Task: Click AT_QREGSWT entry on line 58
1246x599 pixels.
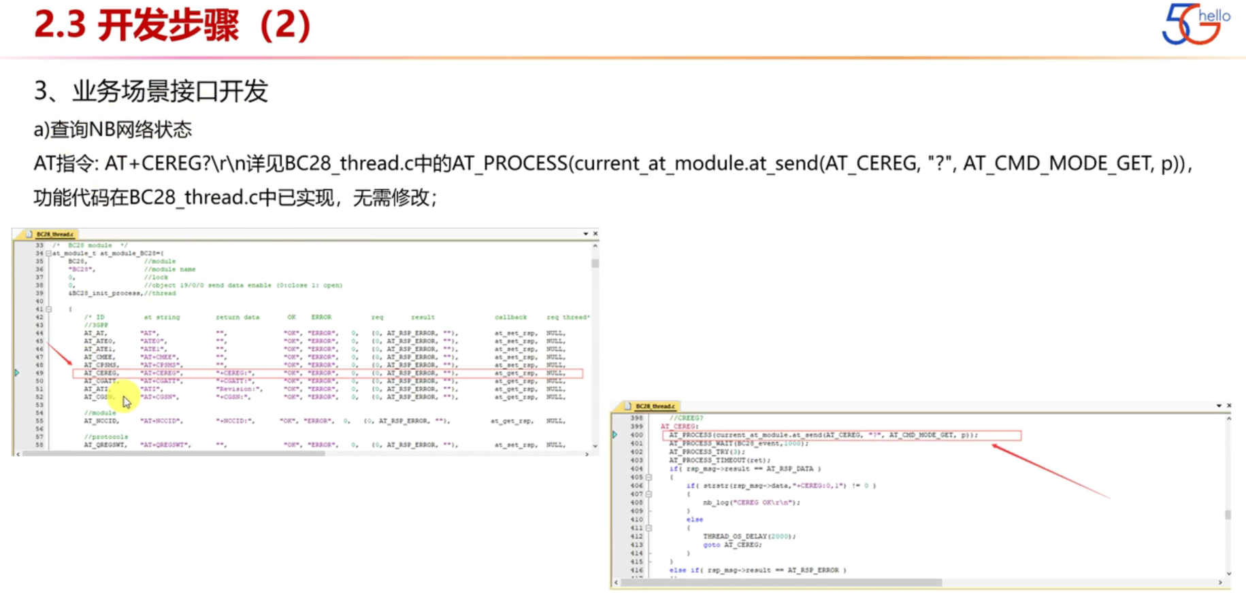Action: (x=105, y=445)
